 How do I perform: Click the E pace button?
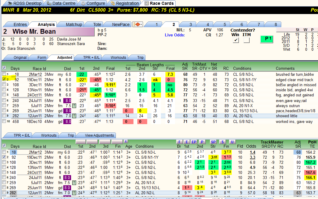[x=187, y=142]
